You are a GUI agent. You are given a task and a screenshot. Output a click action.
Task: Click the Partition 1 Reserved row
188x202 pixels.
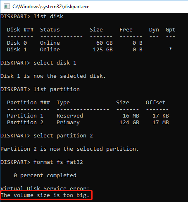coord(88,116)
